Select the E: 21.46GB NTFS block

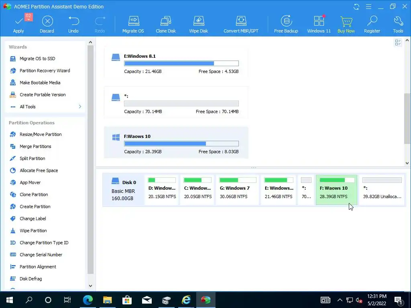coord(279,190)
